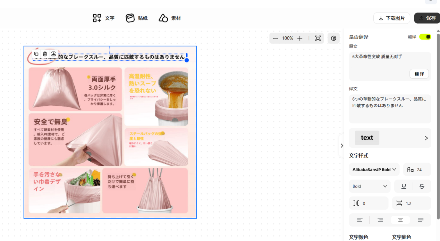Fit canvas to screen with frame icon
This screenshot has width=440, height=241.
tap(318, 38)
